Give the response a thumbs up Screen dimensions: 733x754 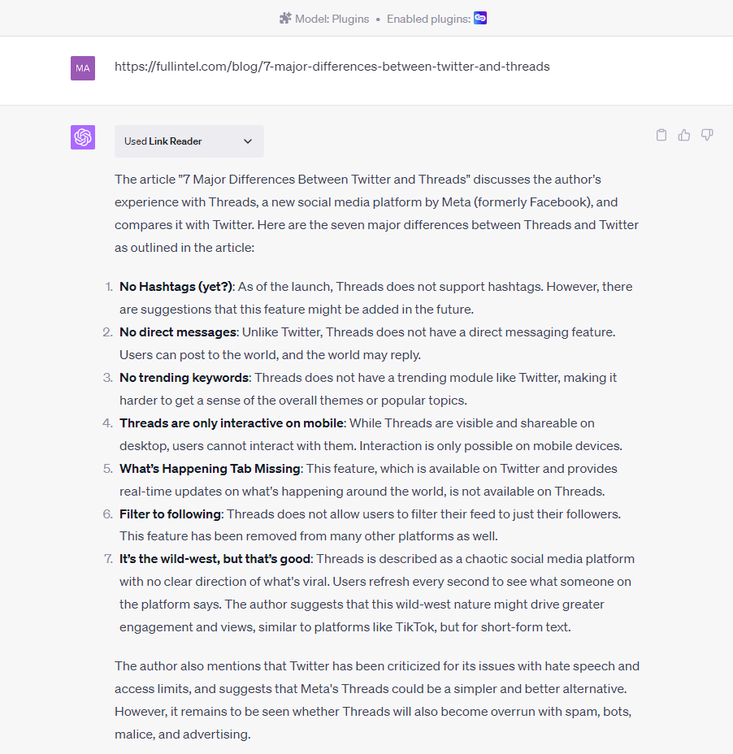(x=684, y=135)
